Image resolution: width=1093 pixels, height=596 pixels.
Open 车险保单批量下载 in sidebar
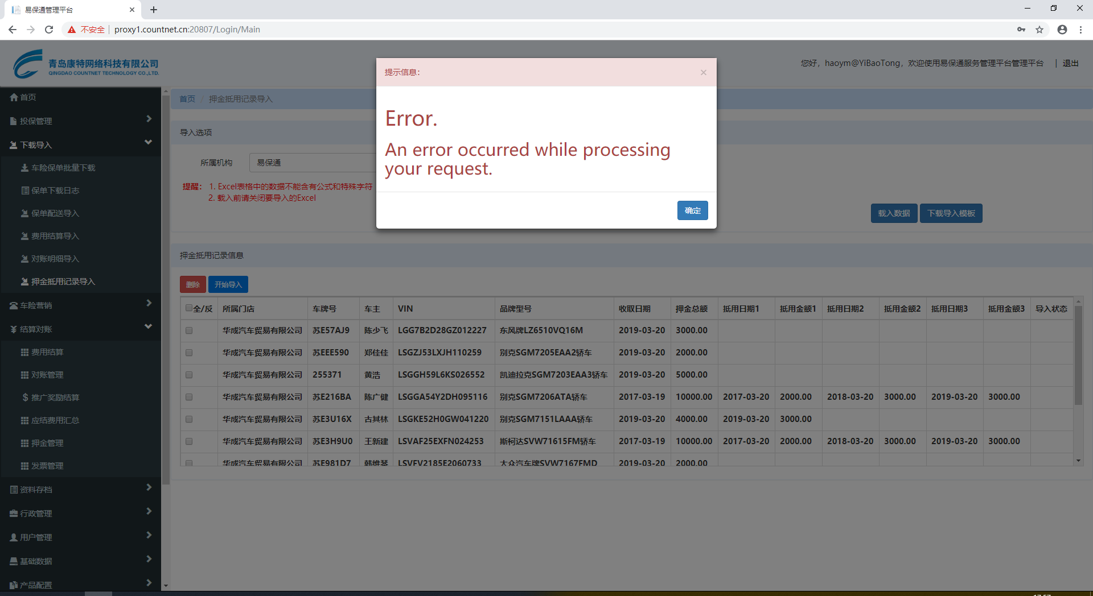click(63, 168)
